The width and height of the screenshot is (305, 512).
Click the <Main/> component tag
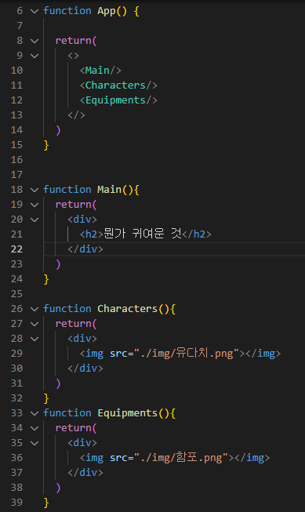coord(100,71)
